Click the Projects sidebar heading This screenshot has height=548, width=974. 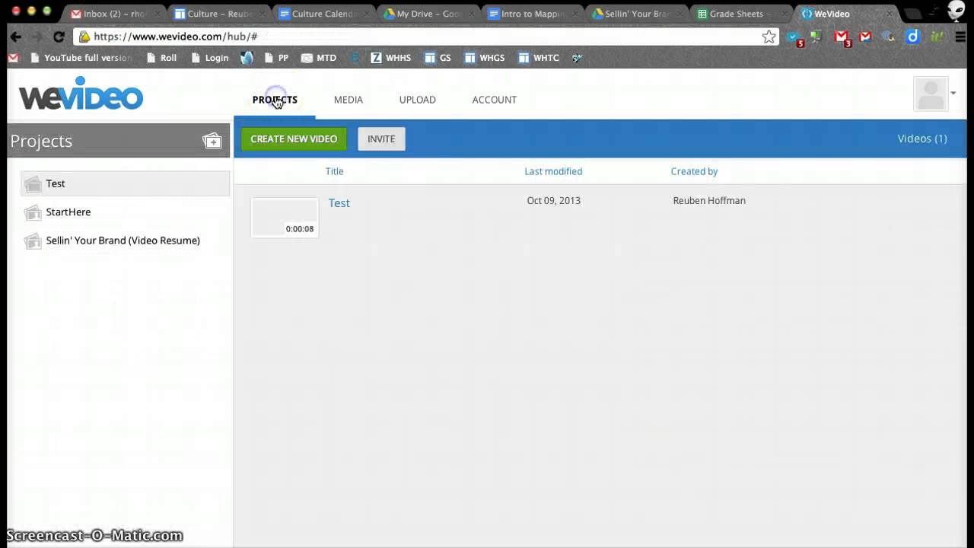[x=41, y=141]
